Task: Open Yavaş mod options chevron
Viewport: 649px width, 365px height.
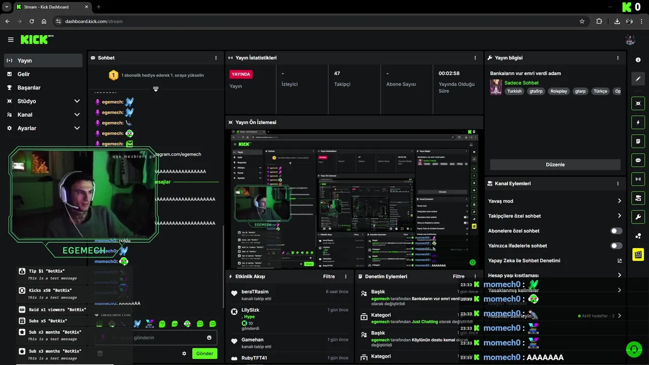Action: tap(619, 201)
